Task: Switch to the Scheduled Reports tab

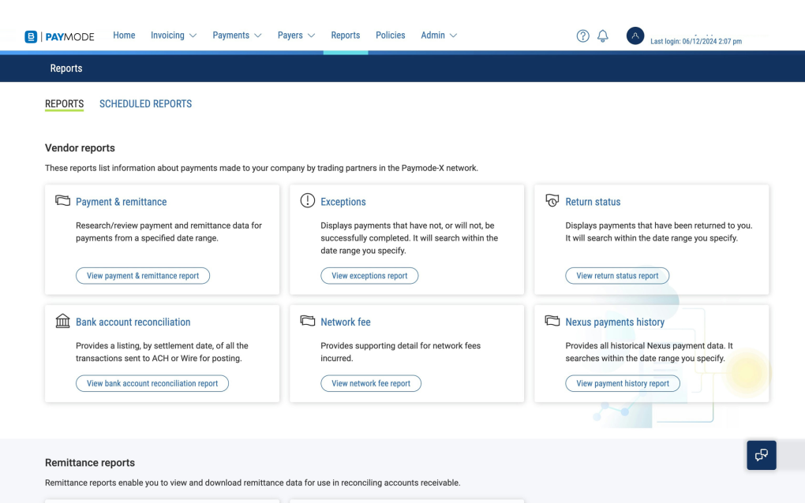Action: click(x=145, y=104)
